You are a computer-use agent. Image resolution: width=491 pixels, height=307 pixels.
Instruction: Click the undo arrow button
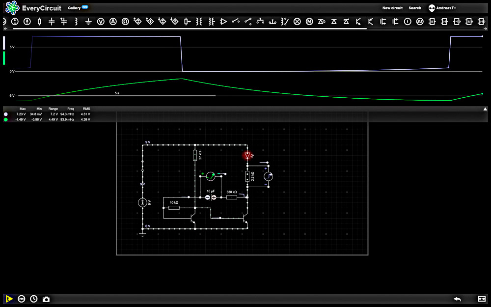click(x=457, y=299)
